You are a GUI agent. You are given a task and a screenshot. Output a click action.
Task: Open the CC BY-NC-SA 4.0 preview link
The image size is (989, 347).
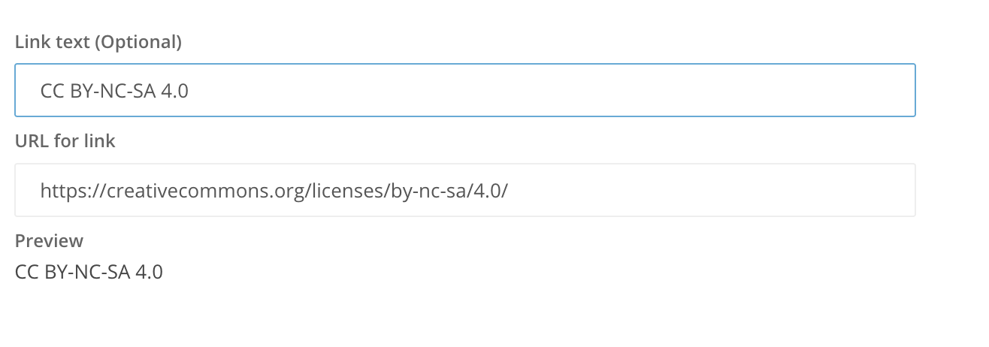coord(89,271)
